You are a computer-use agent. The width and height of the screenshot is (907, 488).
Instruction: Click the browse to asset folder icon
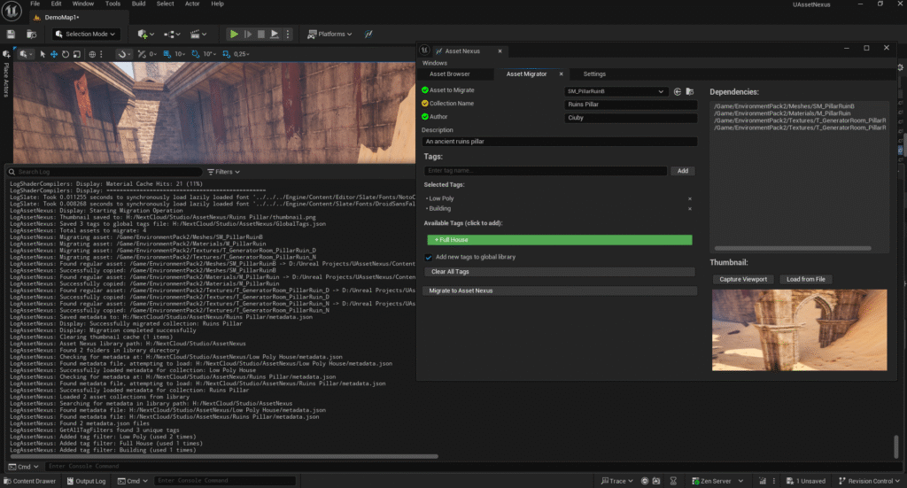690,91
